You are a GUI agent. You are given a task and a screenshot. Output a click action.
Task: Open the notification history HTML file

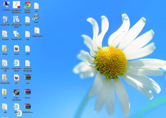click(16, 66)
